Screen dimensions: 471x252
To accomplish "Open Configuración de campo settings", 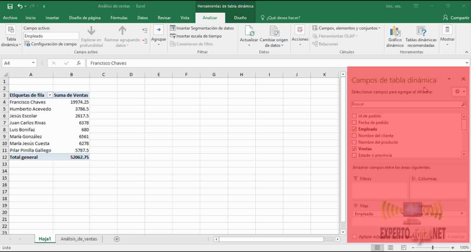I will [51, 44].
